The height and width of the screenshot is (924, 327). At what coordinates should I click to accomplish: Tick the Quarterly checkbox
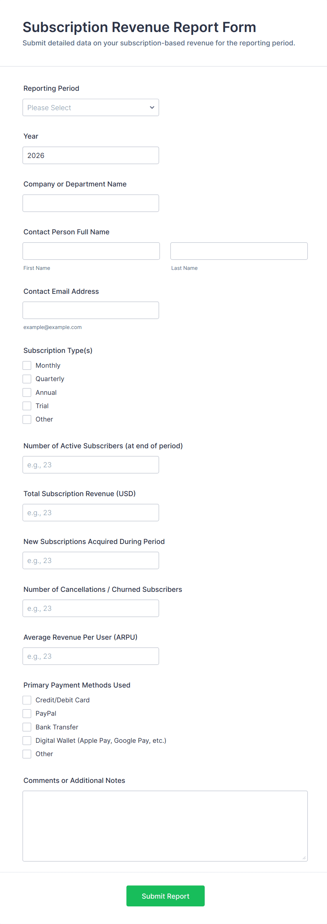(x=27, y=379)
